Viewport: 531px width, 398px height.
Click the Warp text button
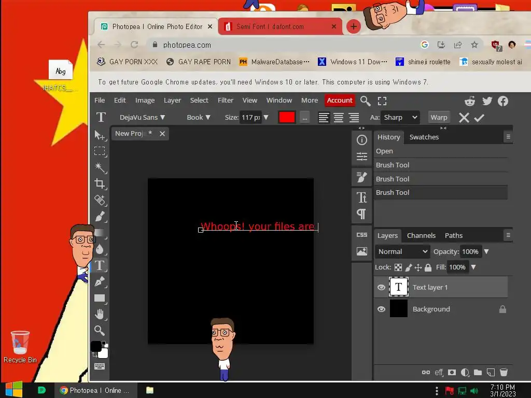click(x=439, y=118)
